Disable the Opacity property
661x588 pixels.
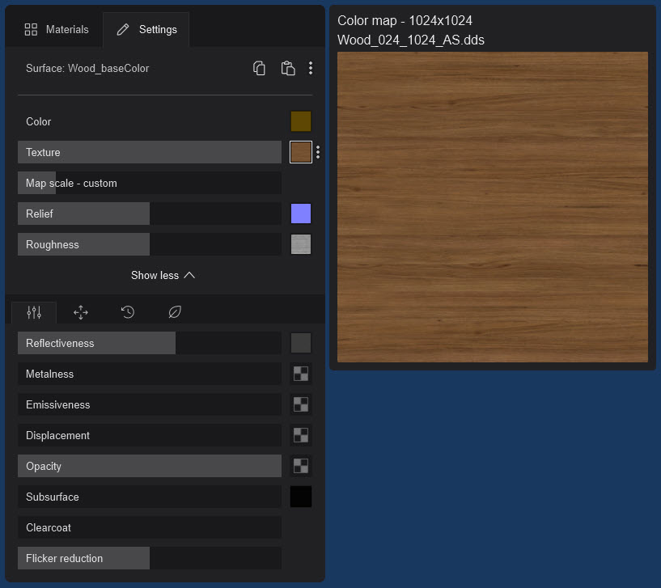click(149, 466)
